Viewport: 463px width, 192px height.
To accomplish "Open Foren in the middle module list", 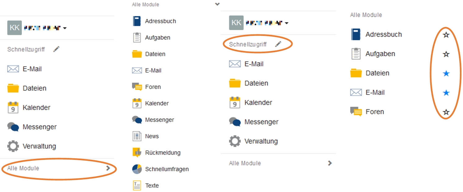I will 146,87.
